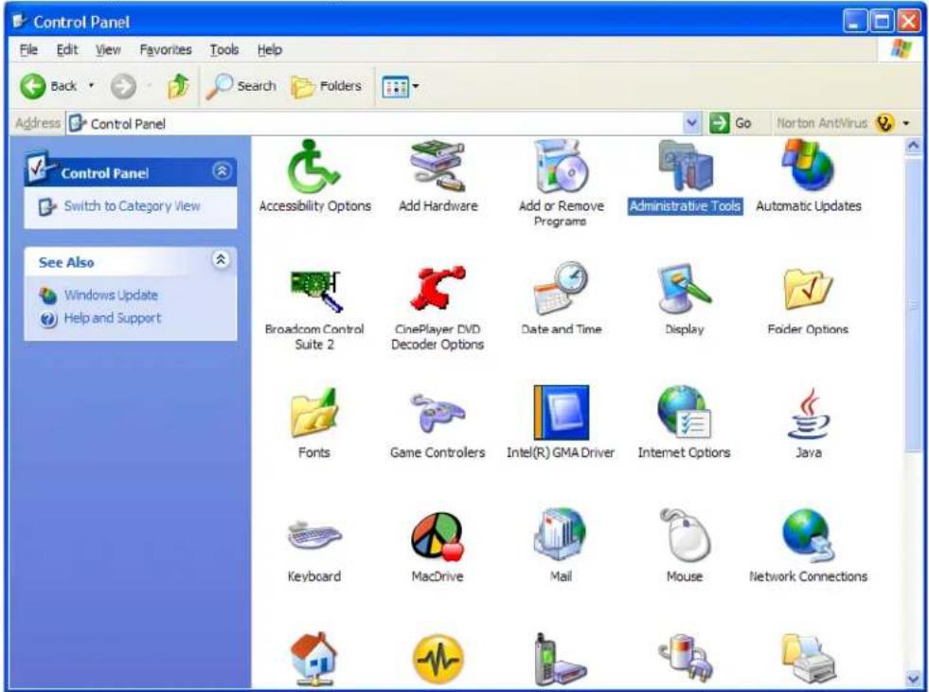Maximize the Control Panel window
The width and height of the screenshot is (929, 692).
(882, 23)
